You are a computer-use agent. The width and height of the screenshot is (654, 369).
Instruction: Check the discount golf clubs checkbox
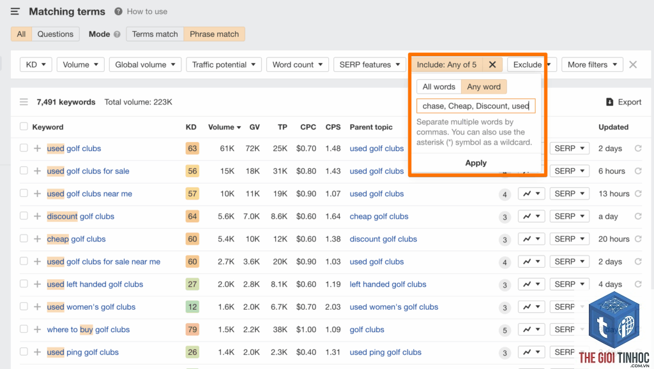click(24, 216)
